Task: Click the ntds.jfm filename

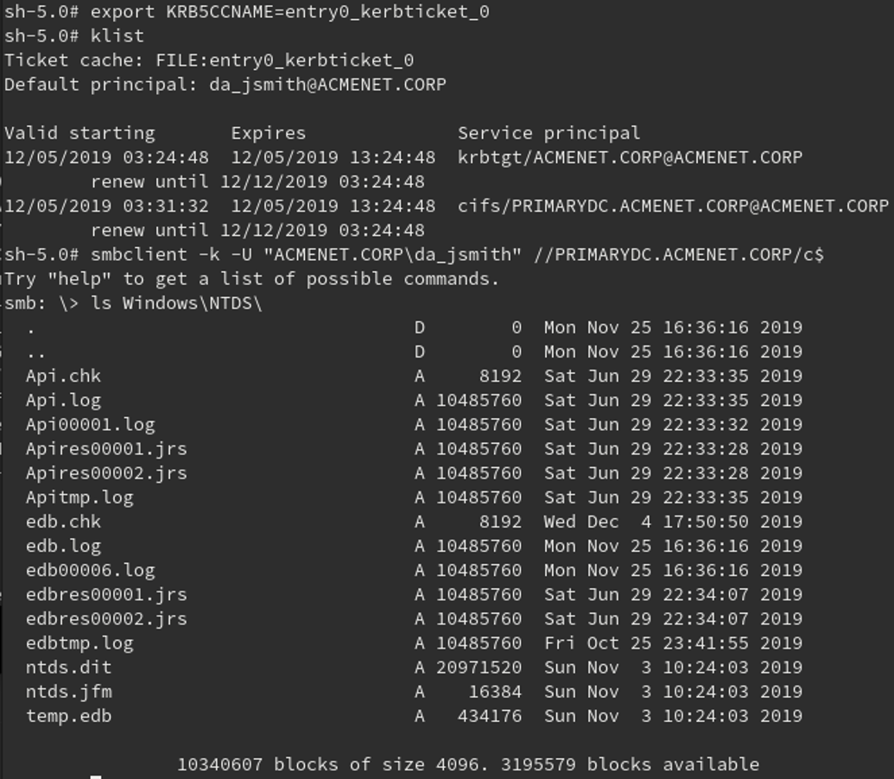Action: 68,692
